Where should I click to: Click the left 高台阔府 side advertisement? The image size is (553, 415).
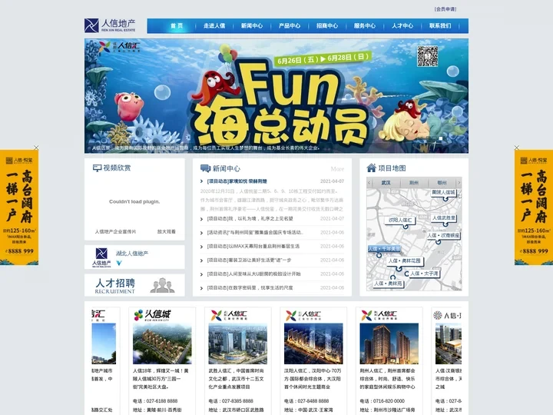tap(19, 207)
